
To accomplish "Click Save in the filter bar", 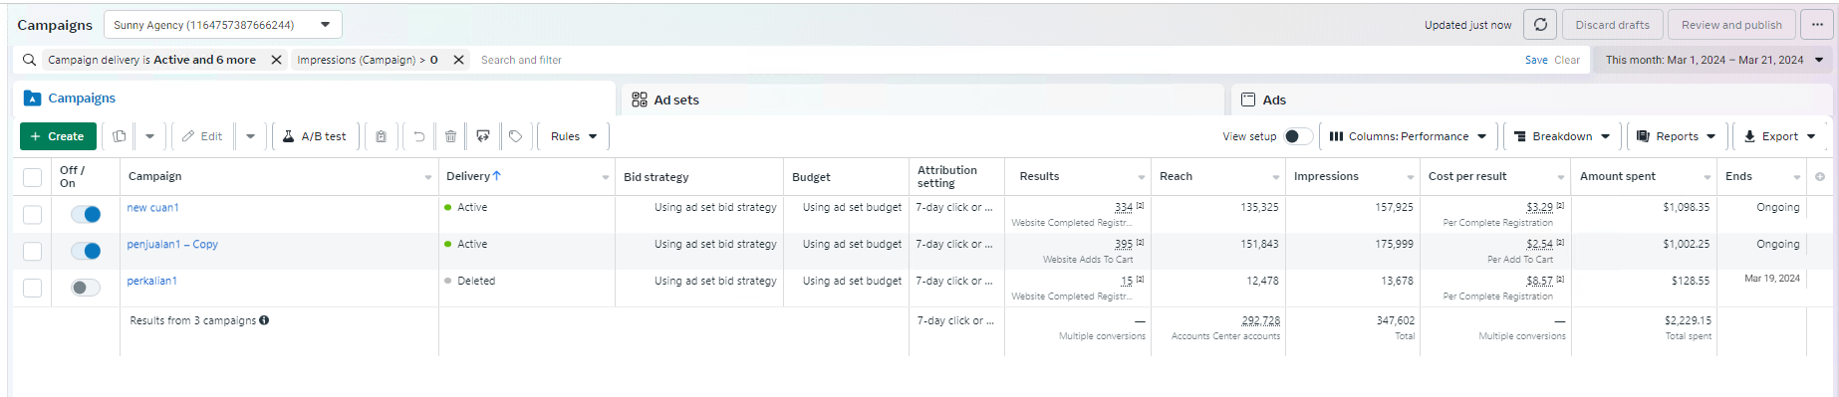I will point(1536,60).
